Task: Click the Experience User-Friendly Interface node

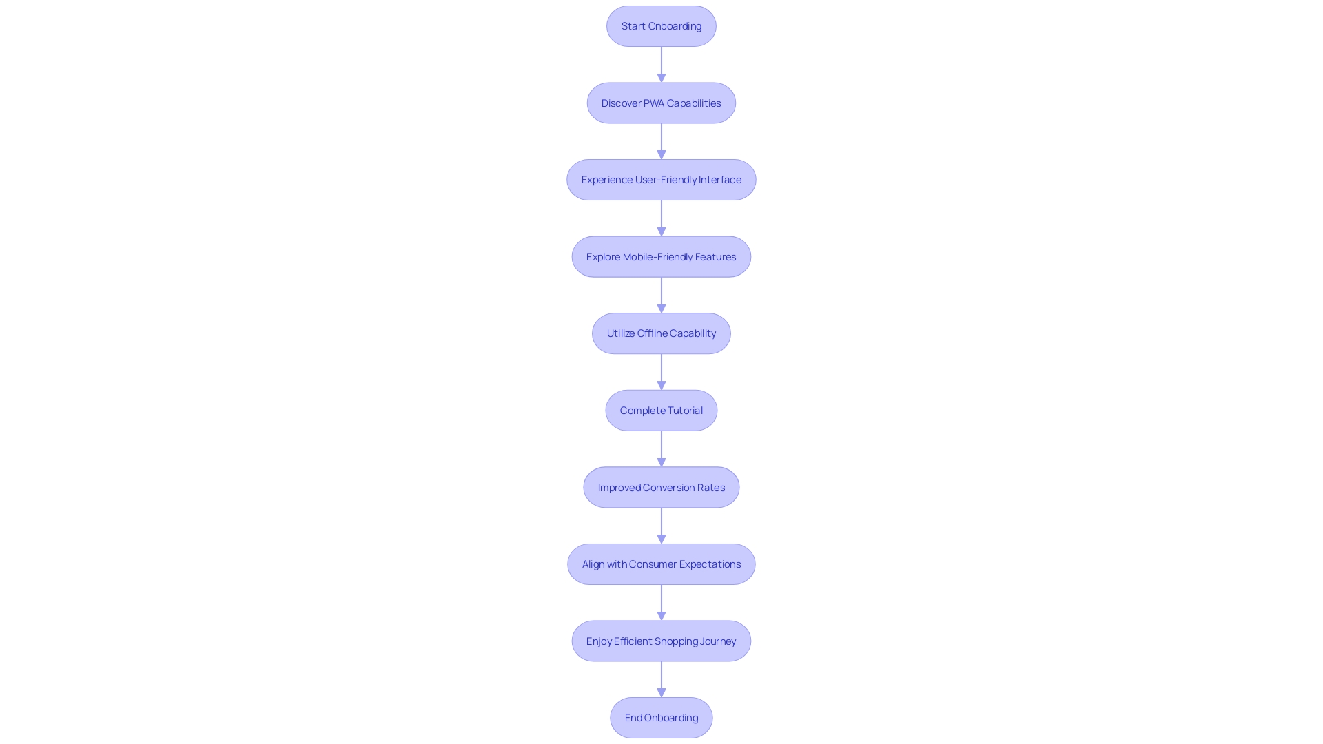Action: [x=661, y=179]
